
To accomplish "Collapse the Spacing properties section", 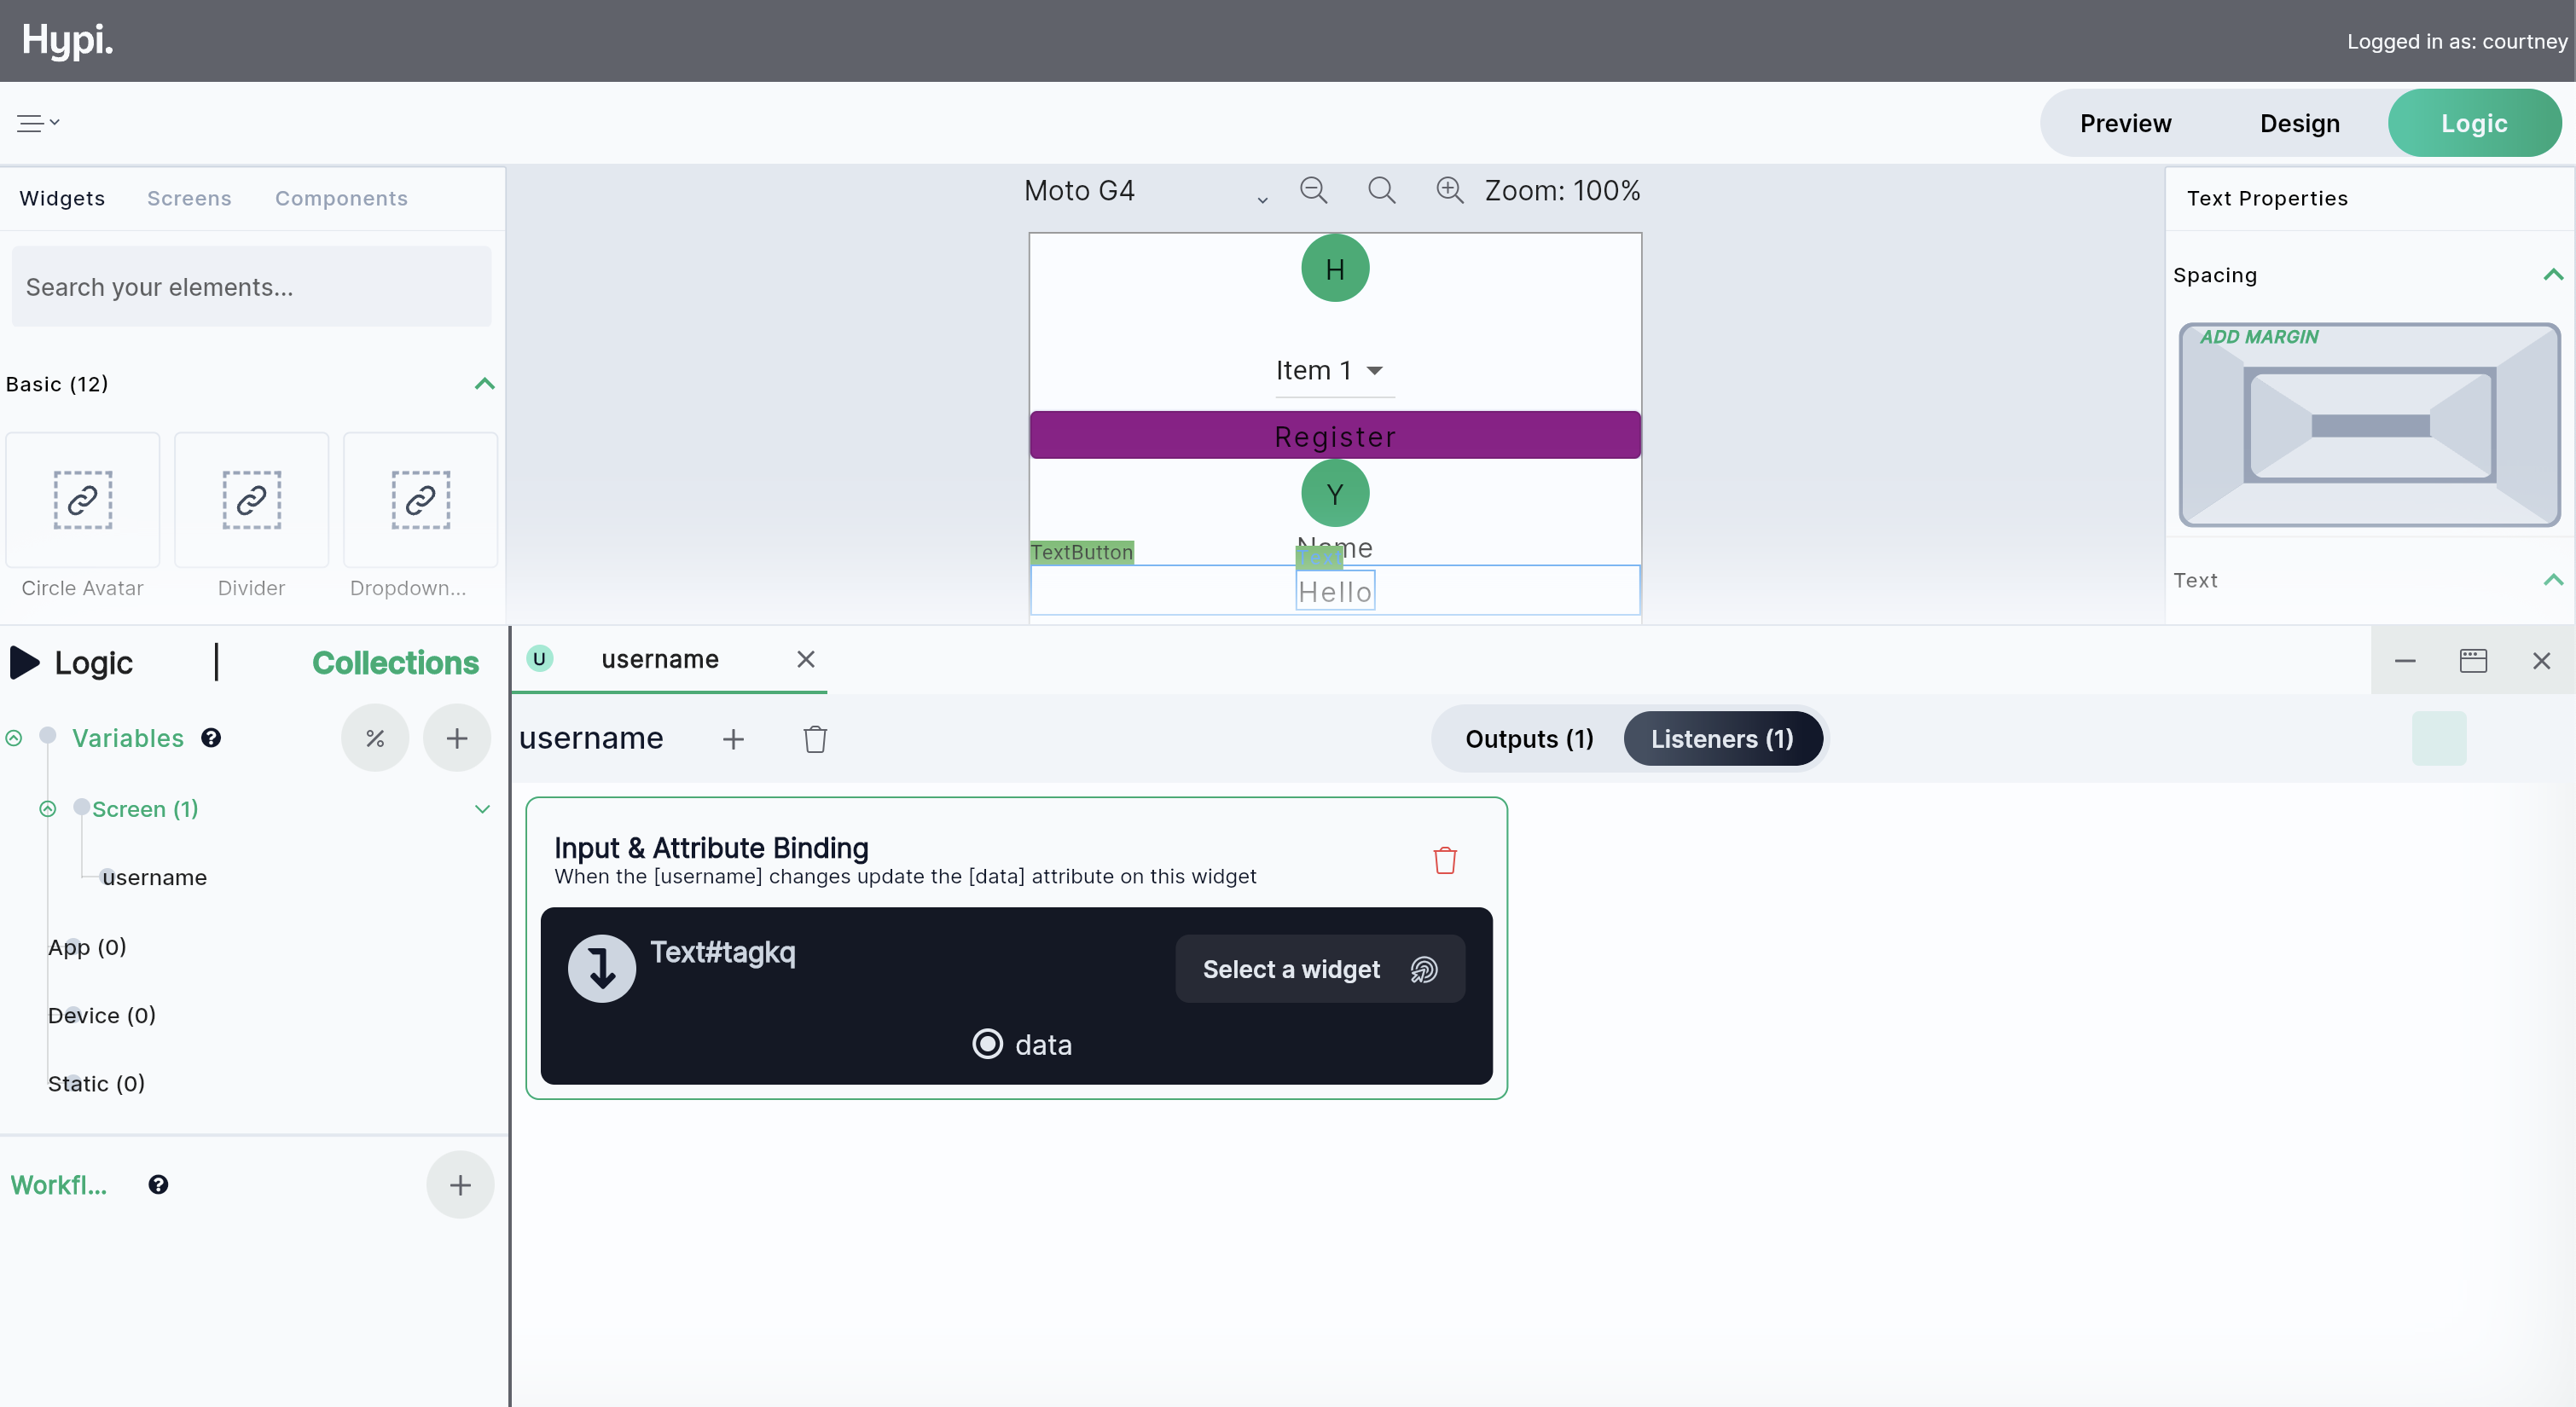I will click(2552, 275).
